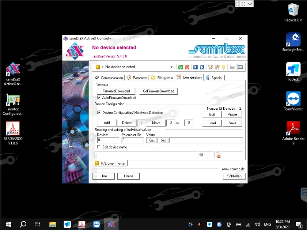Switch to the Parameter tab
This screenshot has height=230, width=307.
pos(137,78)
